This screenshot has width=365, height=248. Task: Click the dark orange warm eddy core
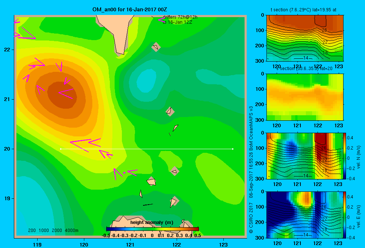click(62, 95)
